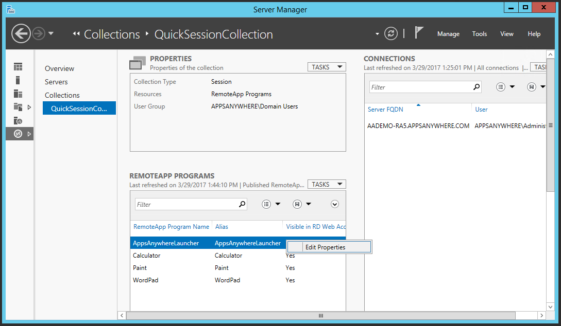
Task: Open the notifications flag icon
Action: pos(419,33)
